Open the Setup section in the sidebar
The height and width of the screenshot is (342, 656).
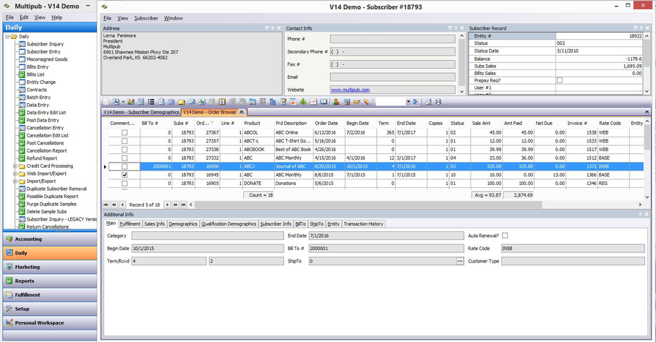[x=50, y=309]
